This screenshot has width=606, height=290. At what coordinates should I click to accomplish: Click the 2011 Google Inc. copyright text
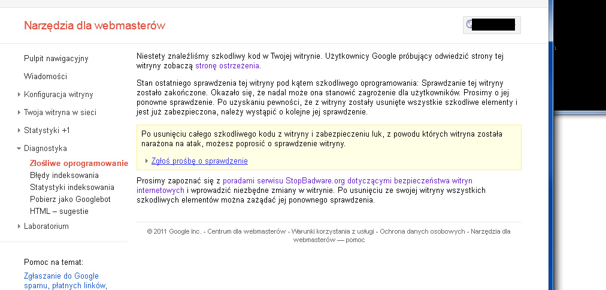tap(174, 232)
